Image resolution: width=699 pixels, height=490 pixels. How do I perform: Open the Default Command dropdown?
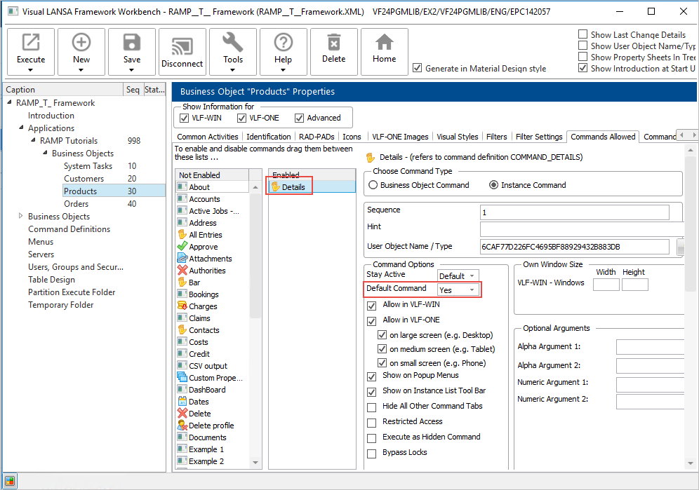click(x=472, y=290)
